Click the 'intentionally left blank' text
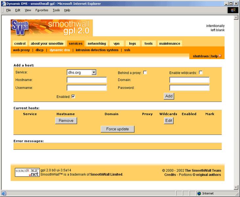Image resolution: width=240 pixels, height=197 pixels. coord(215,28)
